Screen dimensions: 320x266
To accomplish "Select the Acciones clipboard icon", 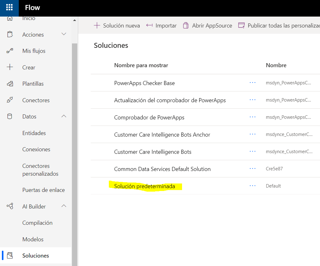I will click(10, 34).
